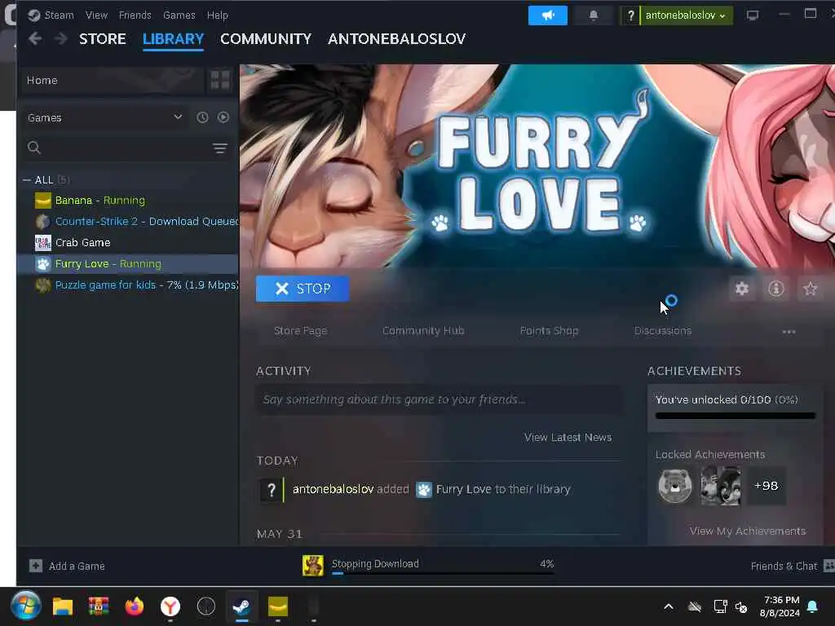Click Crab Game icon in list
Viewport: 835px width, 626px height.
(x=43, y=243)
